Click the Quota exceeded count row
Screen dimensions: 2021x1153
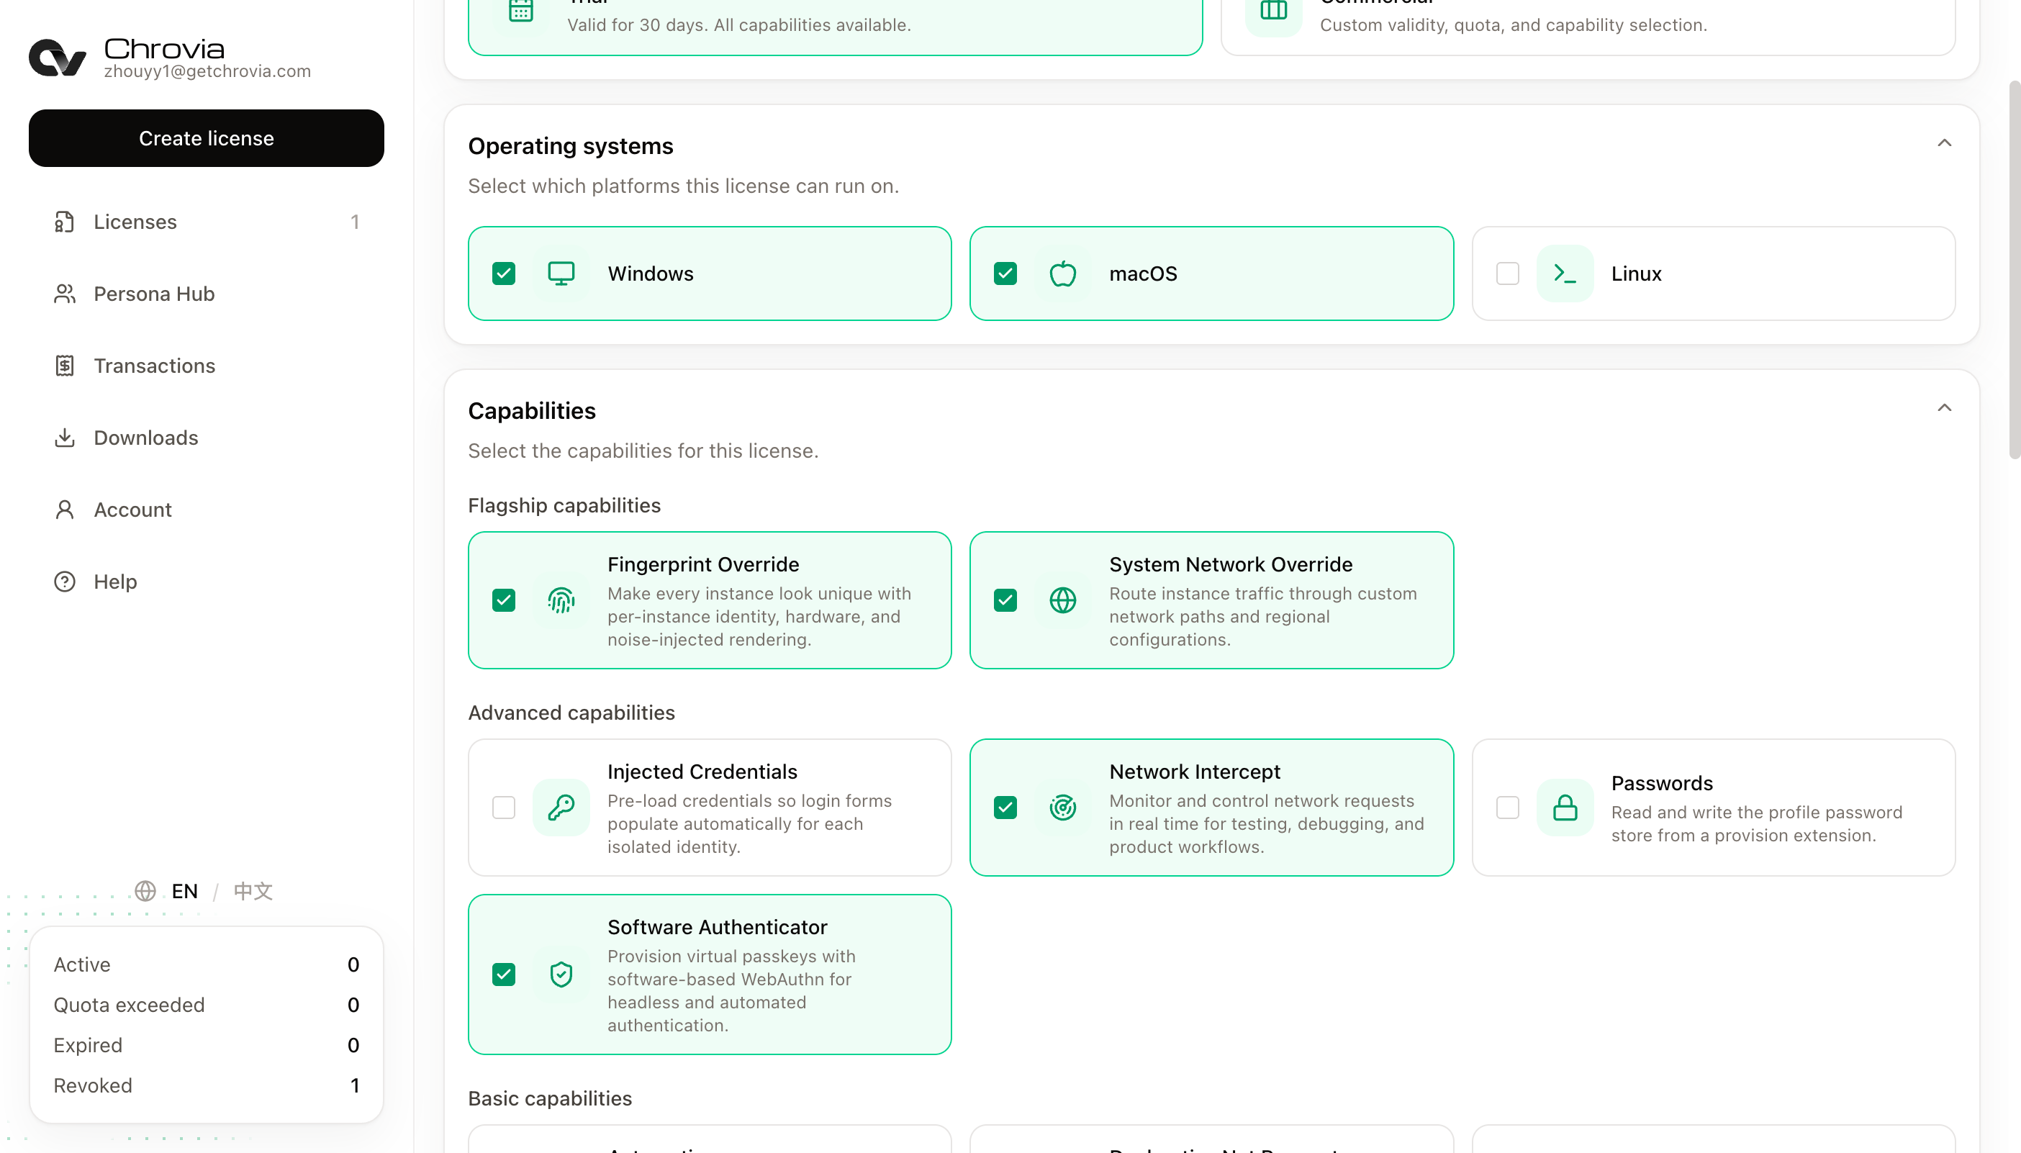click(x=206, y=1005)
